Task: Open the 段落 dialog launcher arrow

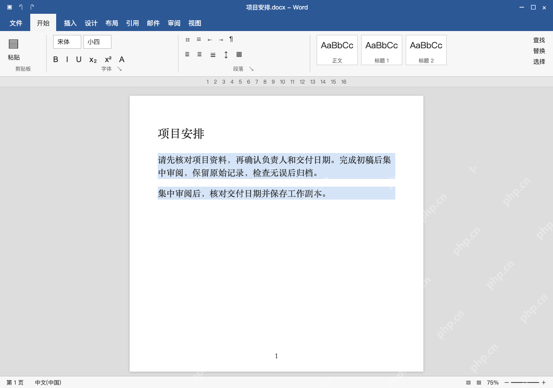Action: click(251, 69)
